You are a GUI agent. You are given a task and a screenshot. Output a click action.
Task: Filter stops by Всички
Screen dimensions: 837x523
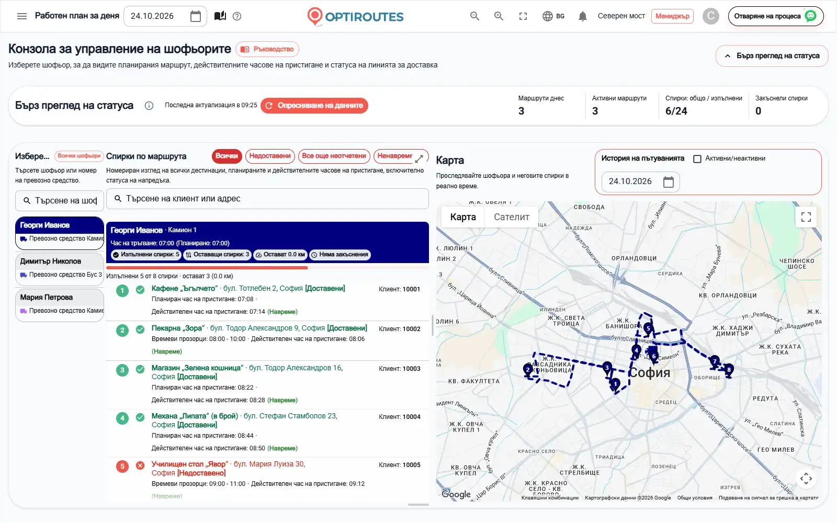click(x=227, y=156)
